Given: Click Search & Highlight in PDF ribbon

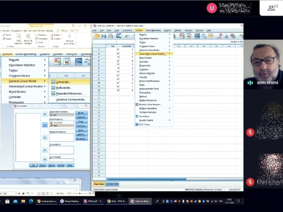Looking at the screenshot, I should 28,39.
